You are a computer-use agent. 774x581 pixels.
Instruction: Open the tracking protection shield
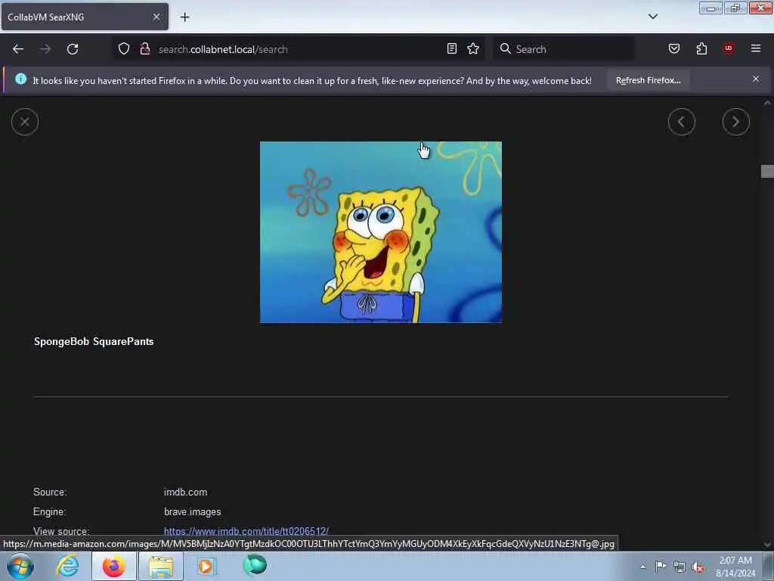[124, 48]
